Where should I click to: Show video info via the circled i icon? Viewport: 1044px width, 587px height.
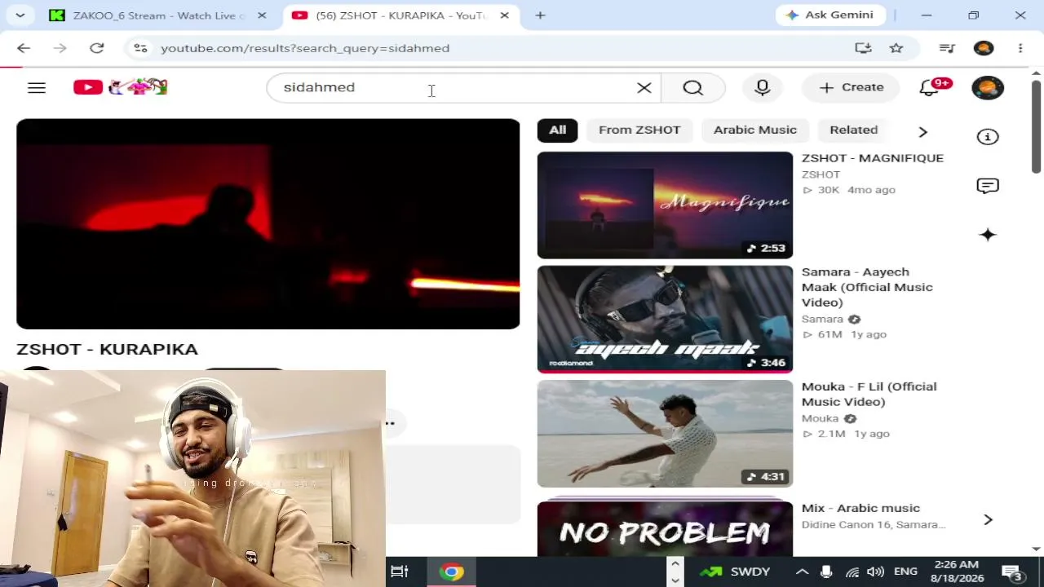(988, 137)
